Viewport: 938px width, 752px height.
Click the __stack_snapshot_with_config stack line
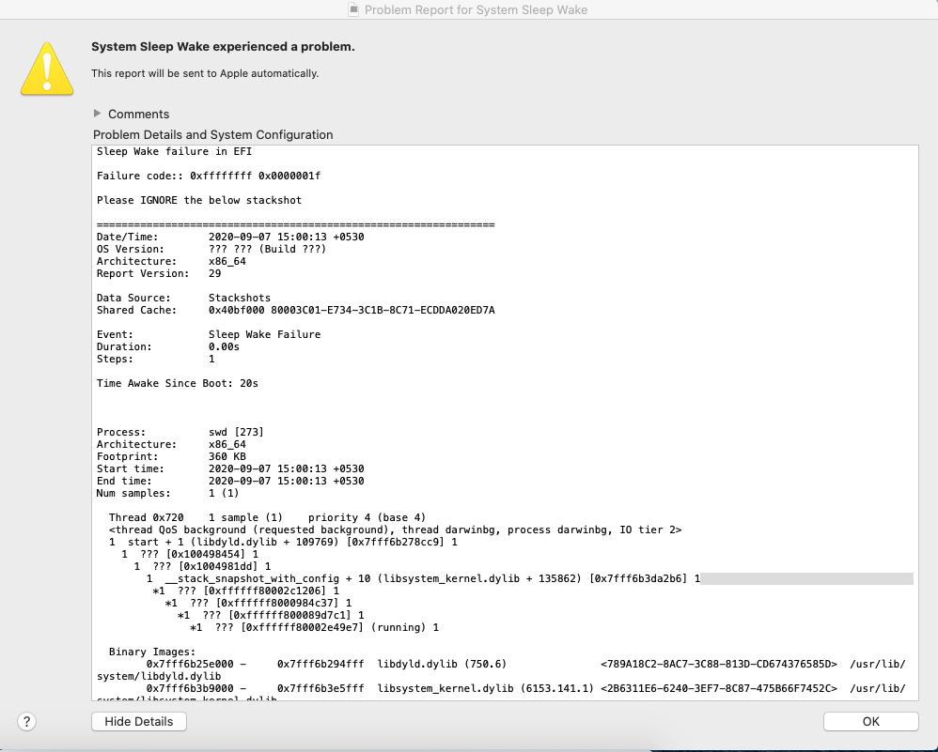coord(424,578)
